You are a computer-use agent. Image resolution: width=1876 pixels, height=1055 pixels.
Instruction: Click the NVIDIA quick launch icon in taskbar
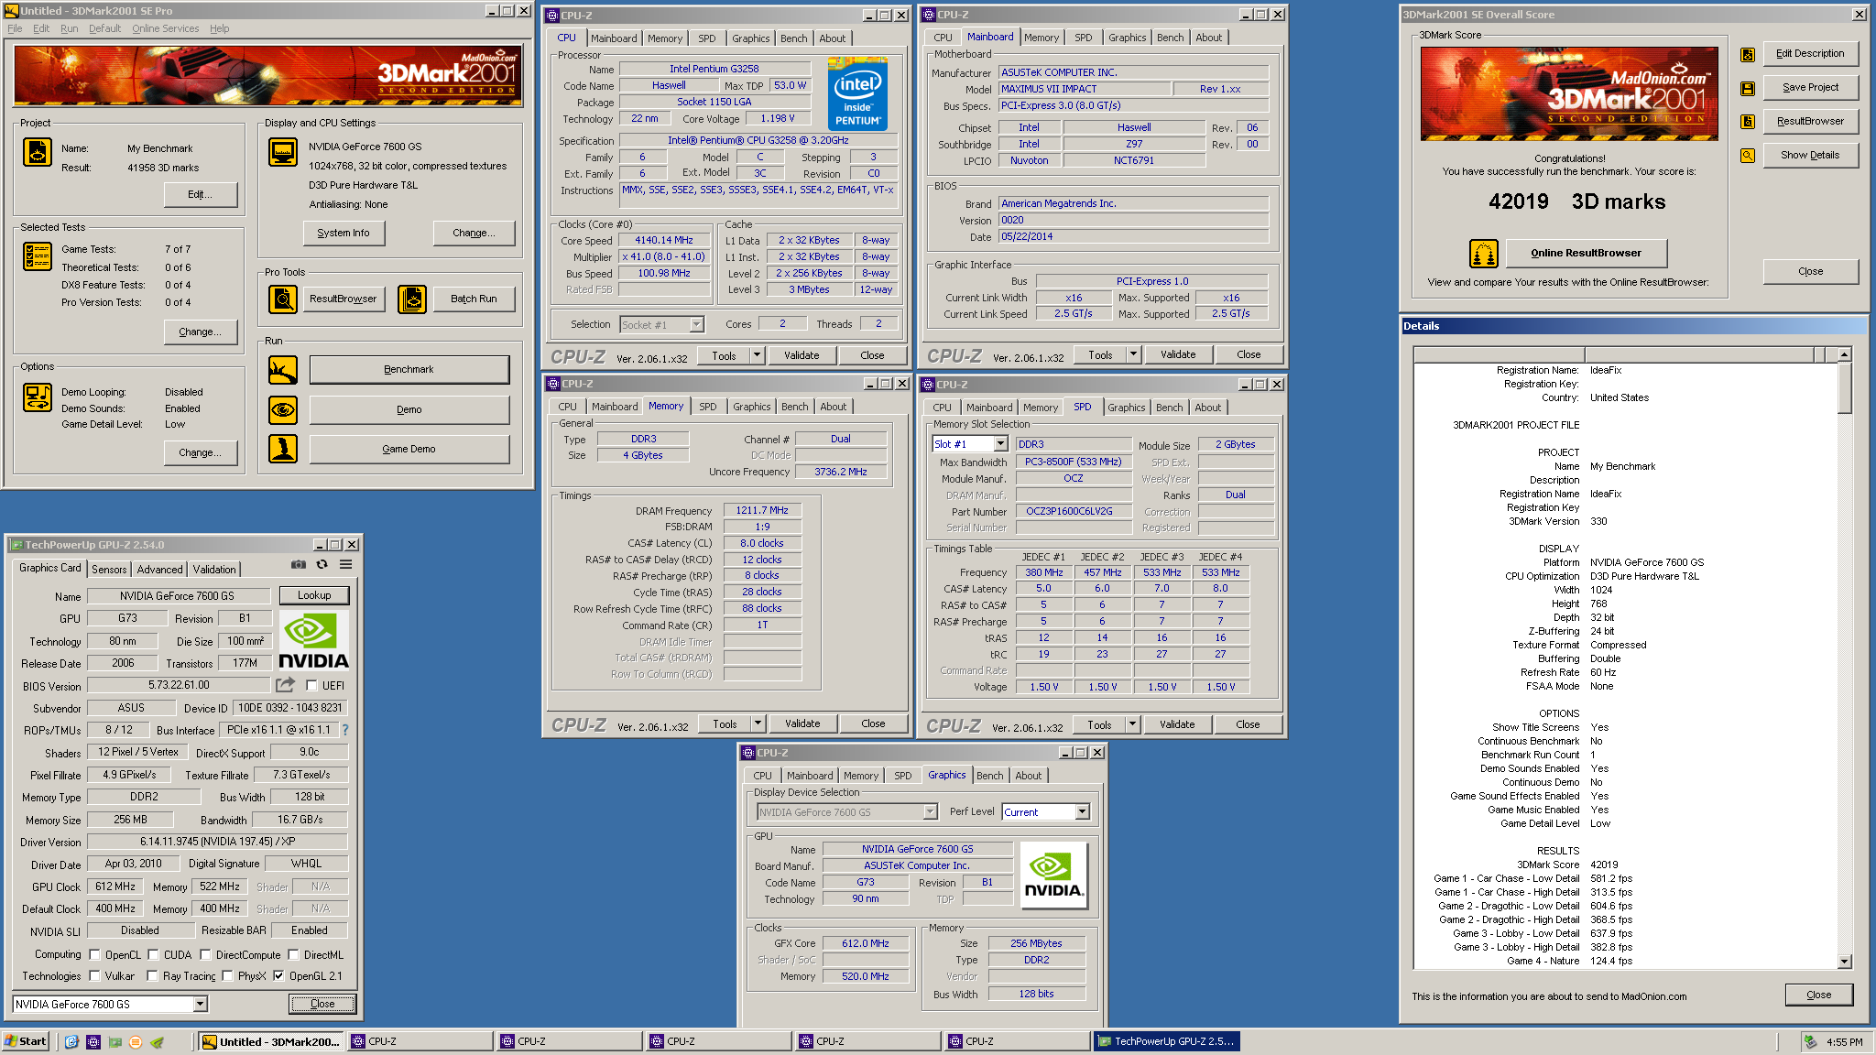click(x=115, y=1042)
